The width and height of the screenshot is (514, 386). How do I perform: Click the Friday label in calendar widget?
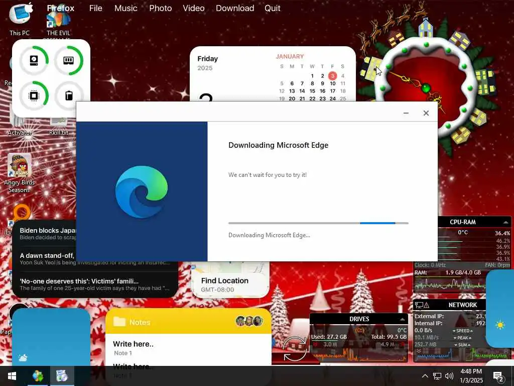click(x=207, y=59)
